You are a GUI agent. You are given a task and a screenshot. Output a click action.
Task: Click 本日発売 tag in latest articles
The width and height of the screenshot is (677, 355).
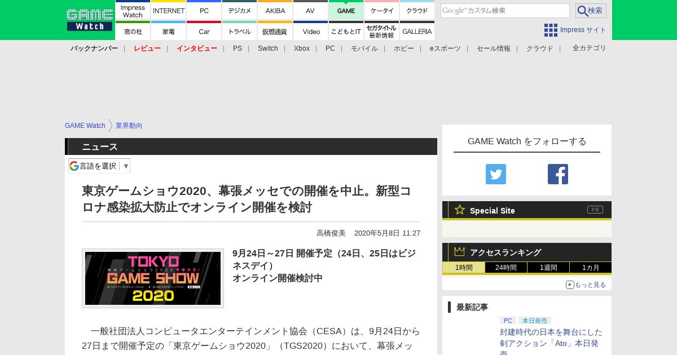pyautogui.click(x=535, y=321)
